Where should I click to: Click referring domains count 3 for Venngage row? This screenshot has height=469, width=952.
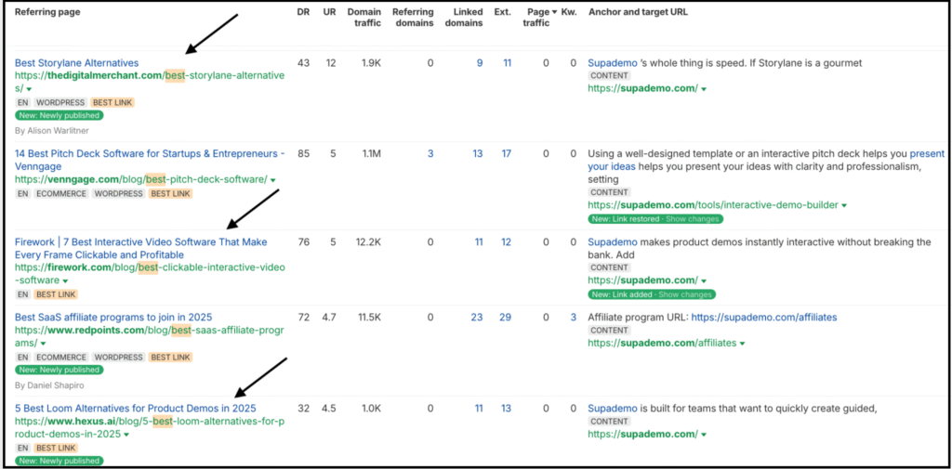(430, 154)
